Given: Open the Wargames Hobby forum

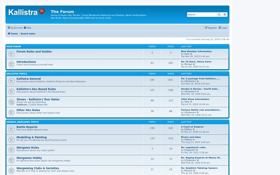Looking at the screenshot, I should (29, 158).
